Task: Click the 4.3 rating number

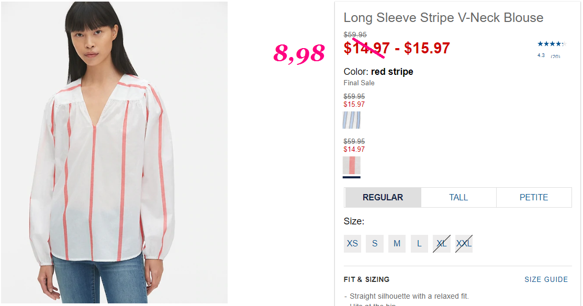Action: (541, 55)
